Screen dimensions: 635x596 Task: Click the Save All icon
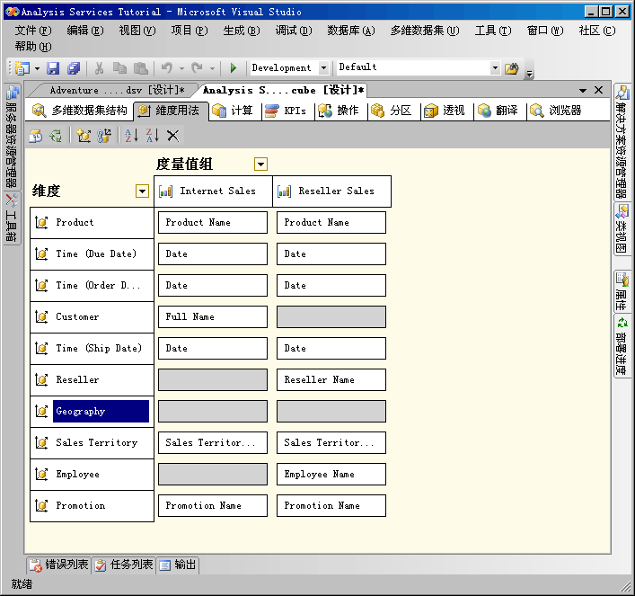click(x=74, y=68)
